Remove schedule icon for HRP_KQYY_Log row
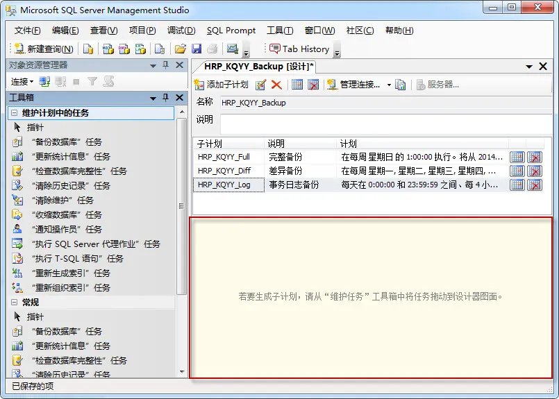559x399 pixels. 535,185
